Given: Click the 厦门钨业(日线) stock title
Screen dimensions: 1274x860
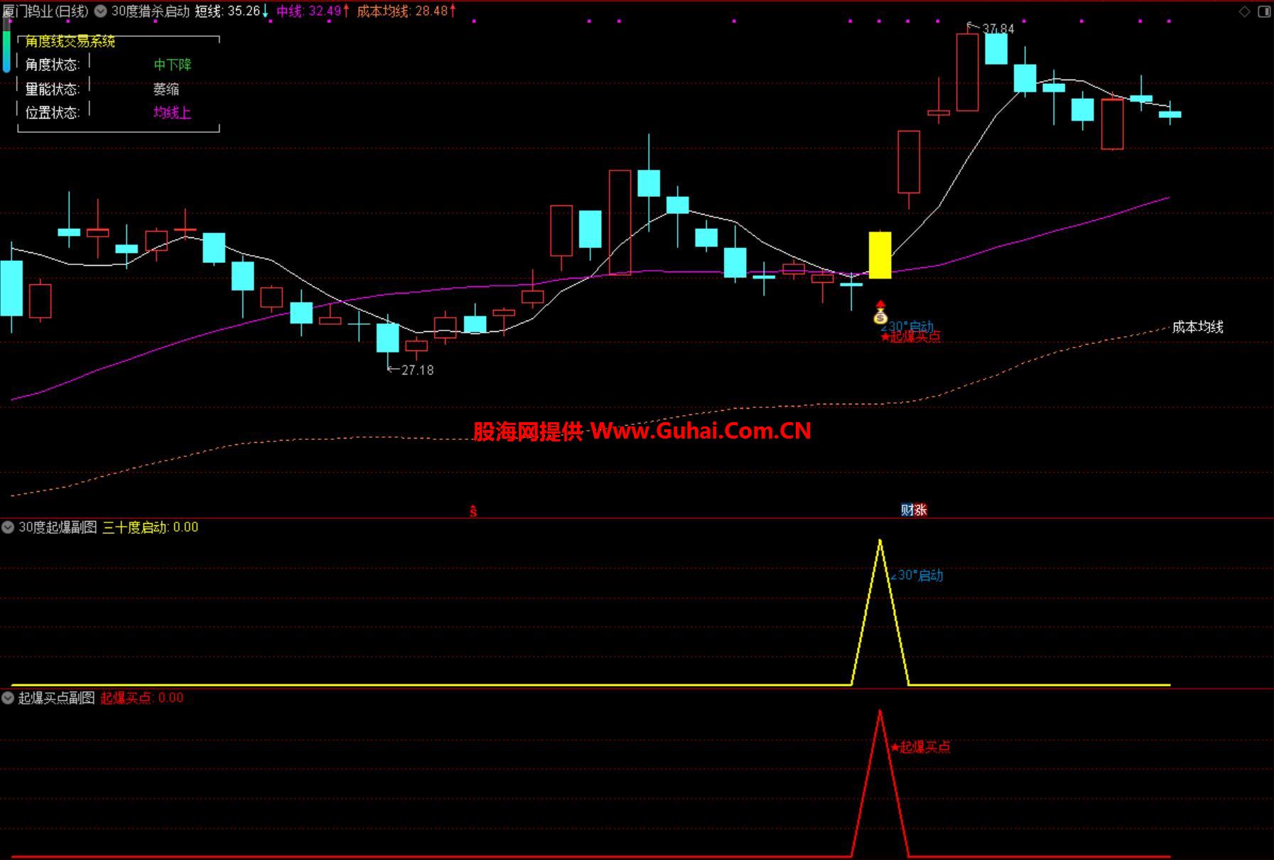Looking at the screenshot, I should [x=45, y=11].
